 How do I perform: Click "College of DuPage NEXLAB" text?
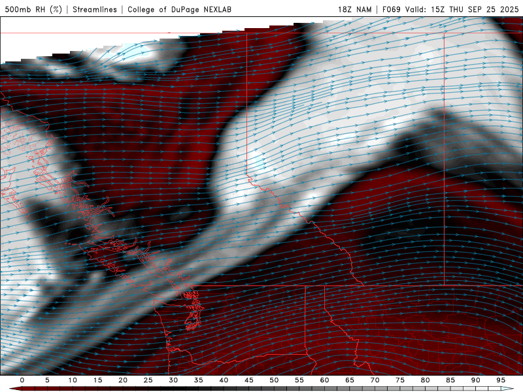(179, 9)
